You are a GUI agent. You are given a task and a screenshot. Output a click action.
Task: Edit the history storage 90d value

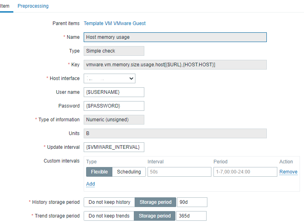pyautogui.click(x=192, y=202)
